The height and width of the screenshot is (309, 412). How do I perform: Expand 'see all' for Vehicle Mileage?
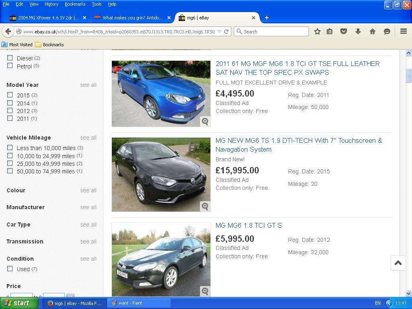click(88, 138)
